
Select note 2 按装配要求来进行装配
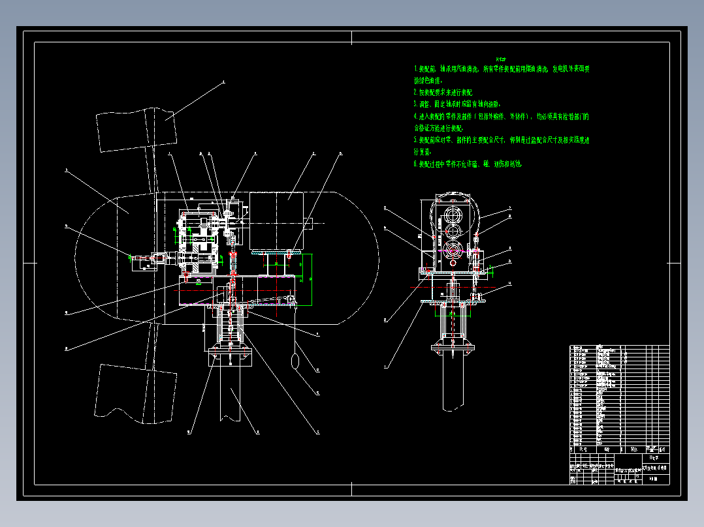[x=443, y=93]
